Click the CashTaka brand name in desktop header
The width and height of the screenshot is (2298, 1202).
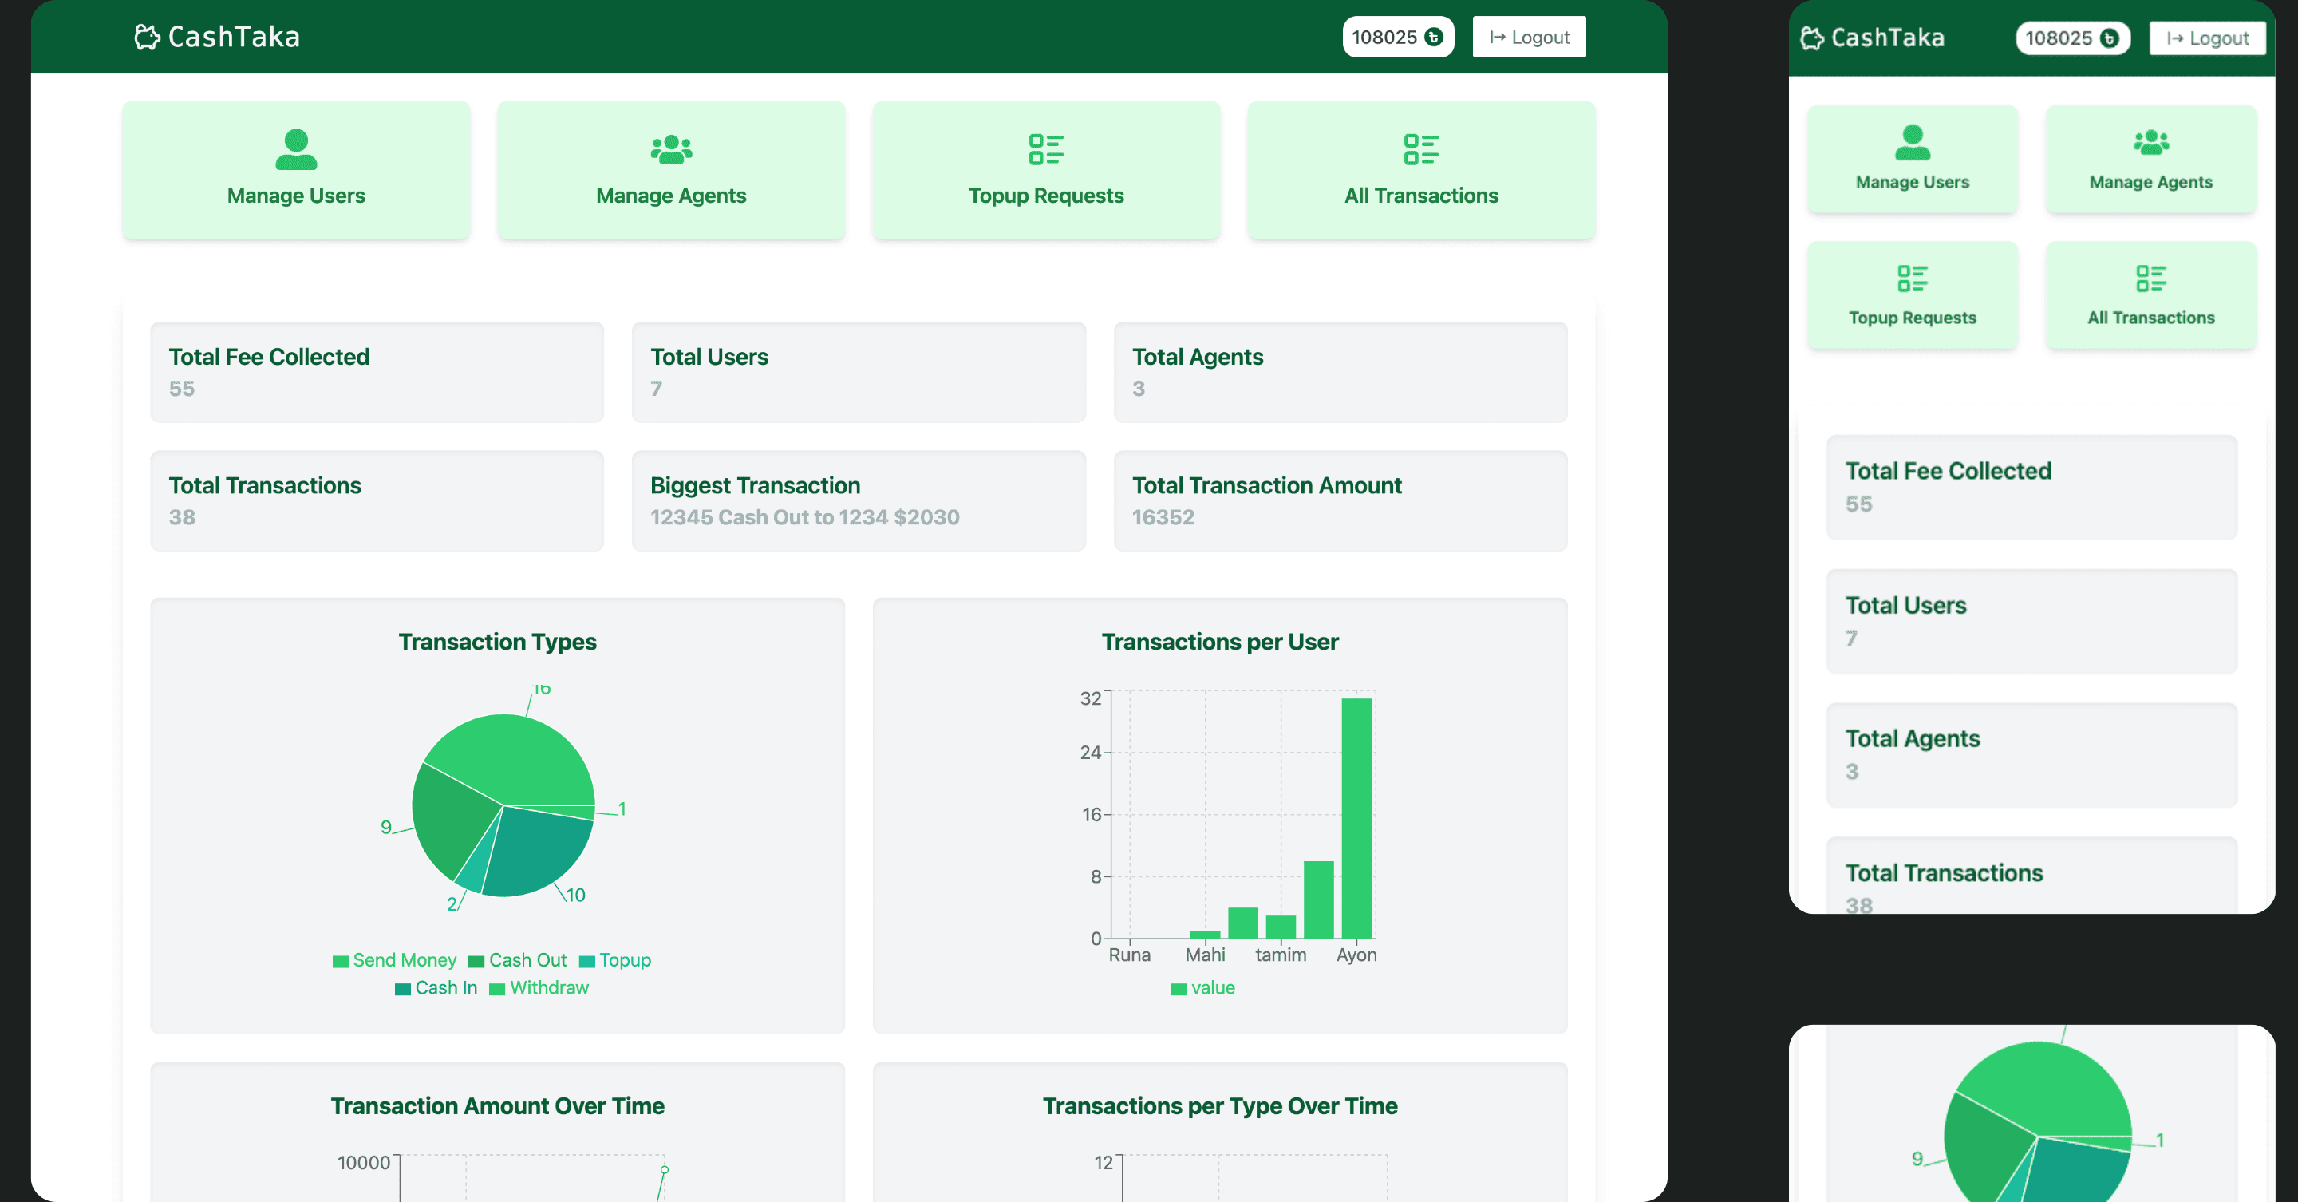pos(234,37)
